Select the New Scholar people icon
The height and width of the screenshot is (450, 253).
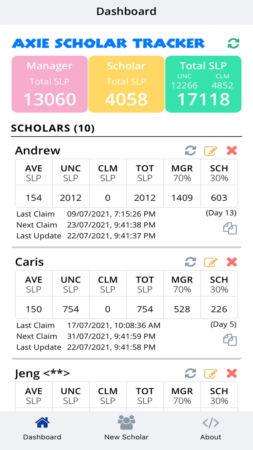tap(126, 422)
